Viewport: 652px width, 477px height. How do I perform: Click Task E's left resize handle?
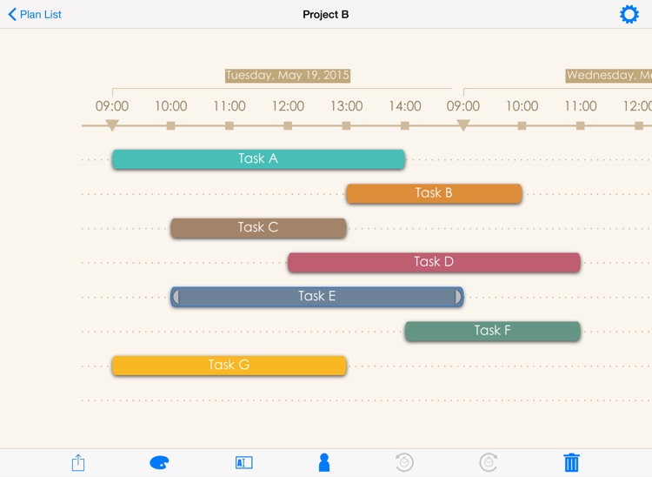pos(176,297)
